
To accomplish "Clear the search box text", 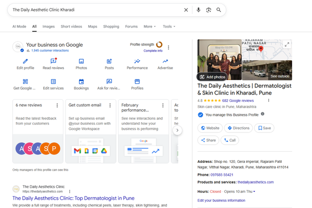I will click(186, 10).
